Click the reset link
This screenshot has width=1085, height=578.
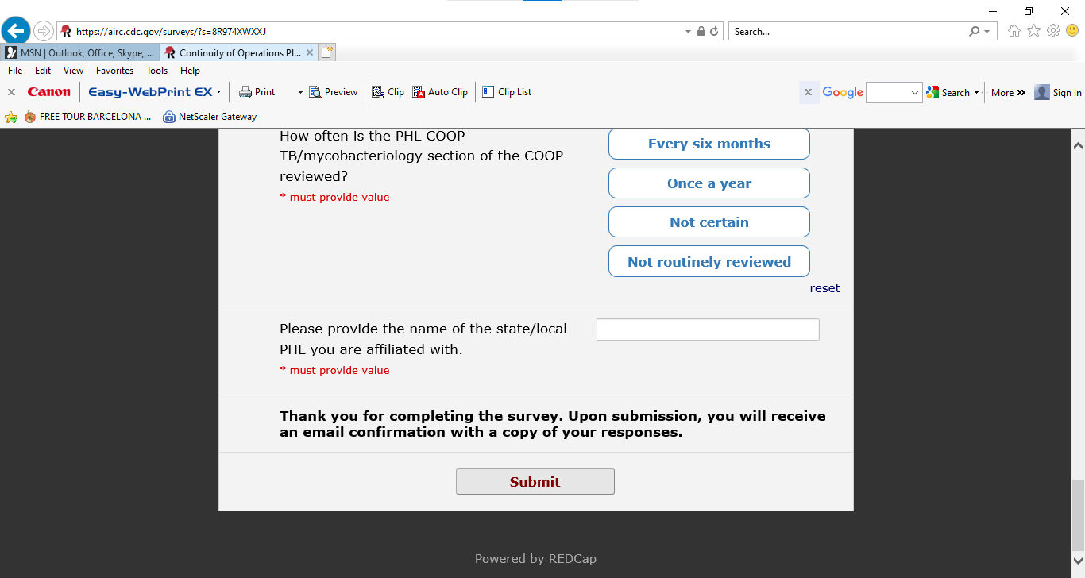pos(824,288)
